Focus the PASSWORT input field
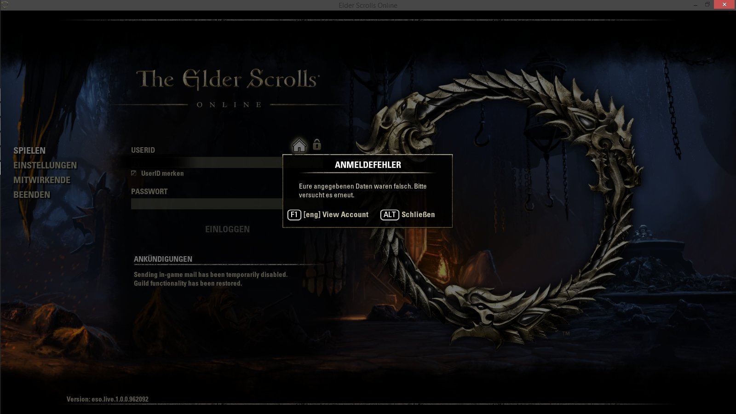Screen dimensions: 736x414 (x=207, y=204)
